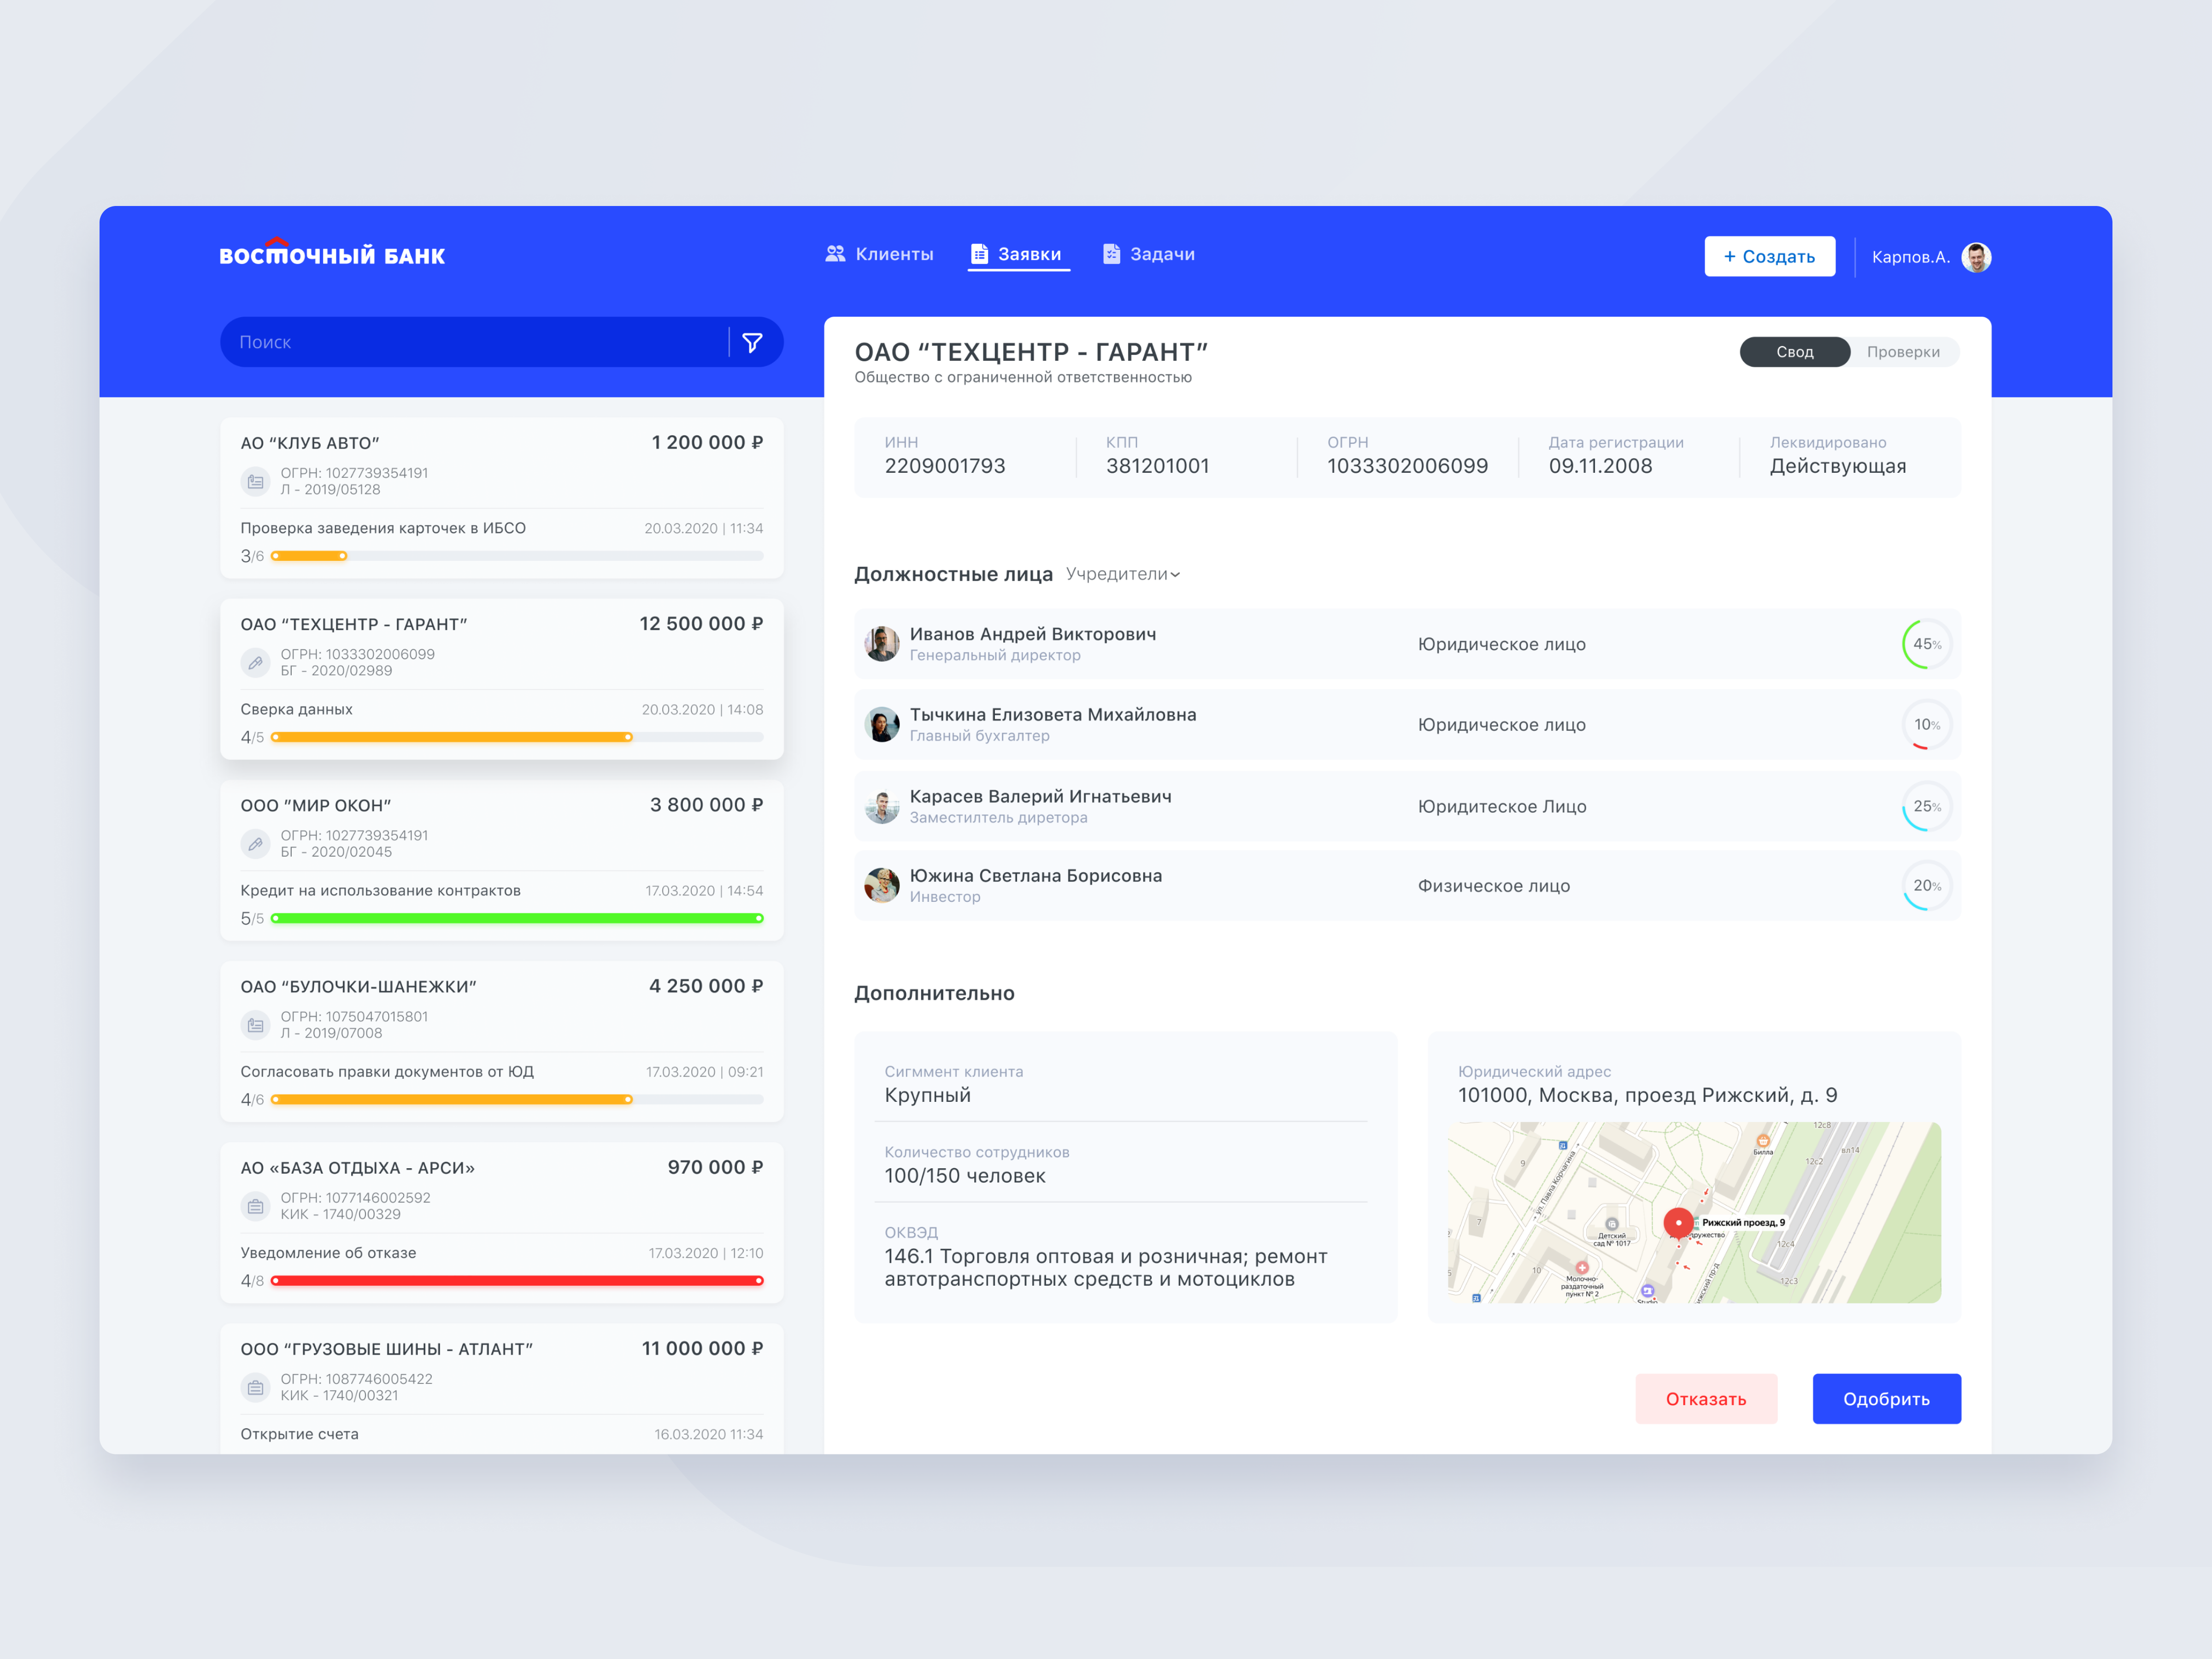This screenshot has height=1659, width=2212.
Task: Click the name Южина Светлана Борисовна
Action: pyautogui.click(x=1036, y=876)
